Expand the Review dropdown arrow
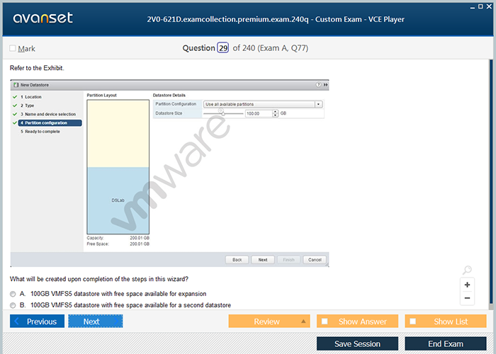 [303, 321]
